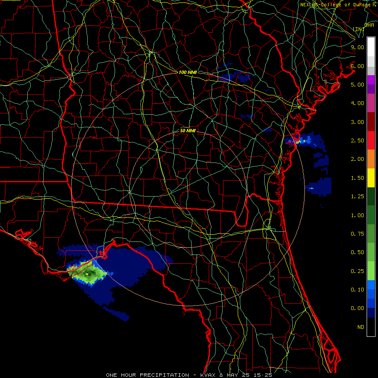
Task: Click the 1.50 legend value
Action: [357, 178]
